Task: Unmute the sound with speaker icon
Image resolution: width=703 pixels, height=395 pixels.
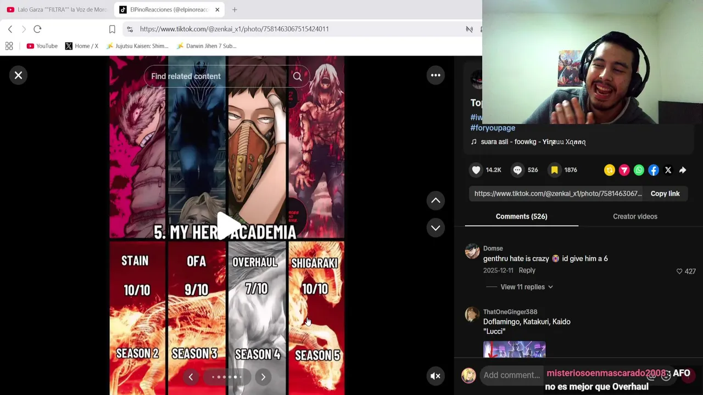Action: tap(436, 376)
